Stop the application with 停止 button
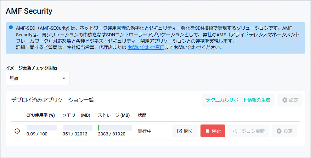311x158 pixels. click(x=213, y=131)
